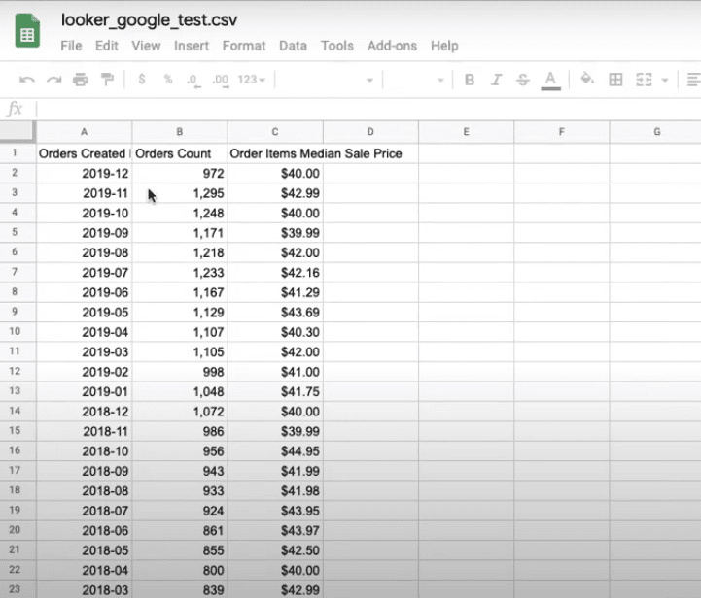Select the cell with 1,105
The height and width of the screenshot is (598, 701).
point(180,351)
